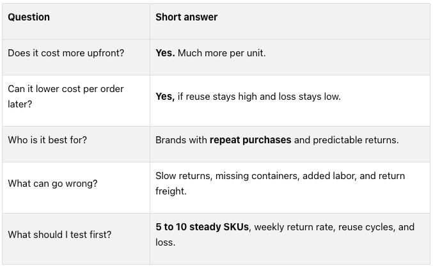This screenshot has height=268, width=433.
Task: Click 'Who is it best for?' question
Action: [x=47, y=140]
